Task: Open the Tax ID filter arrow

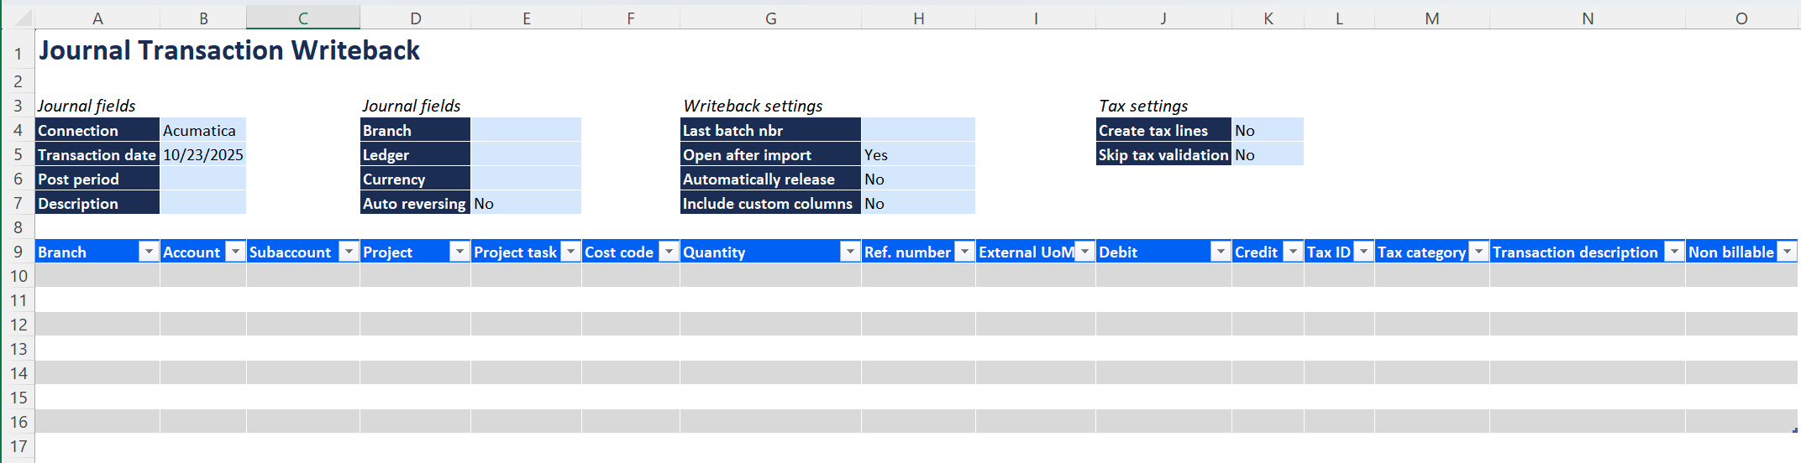Action: (1363, 252)
